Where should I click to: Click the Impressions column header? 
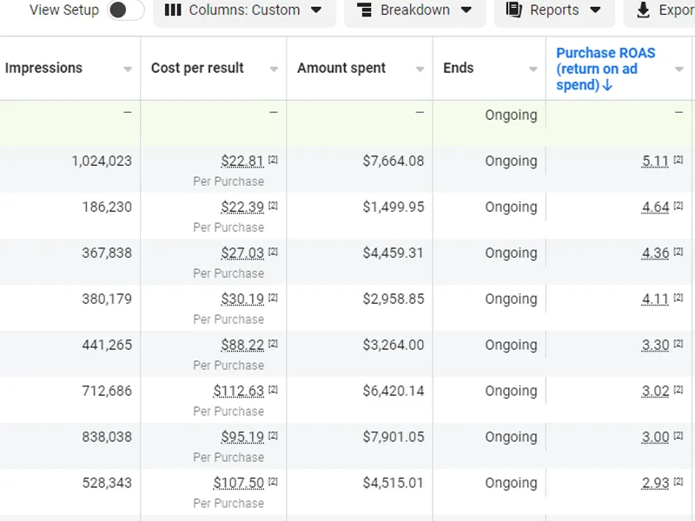click(43, 69)
